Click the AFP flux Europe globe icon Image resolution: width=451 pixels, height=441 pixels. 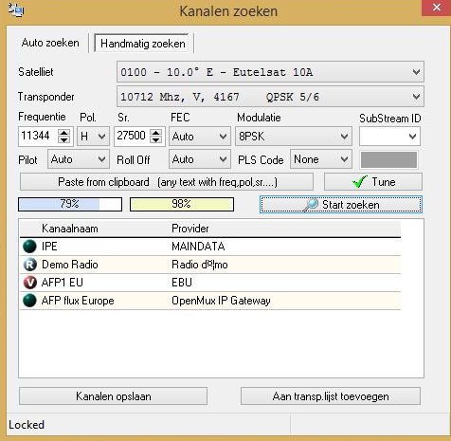click(x=29, y=301)
